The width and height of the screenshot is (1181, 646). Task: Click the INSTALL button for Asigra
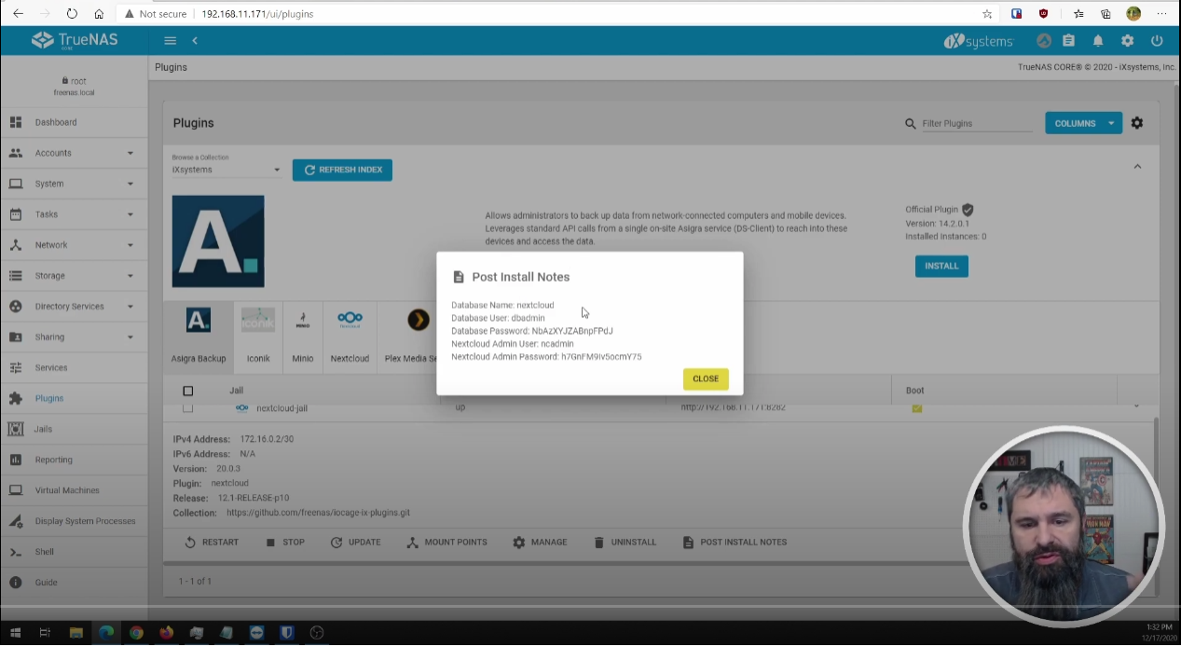941,266
